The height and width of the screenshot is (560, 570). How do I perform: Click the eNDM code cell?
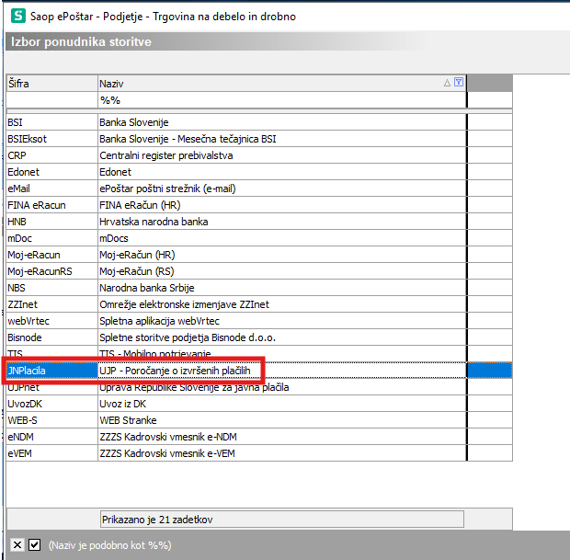[52, 437]
